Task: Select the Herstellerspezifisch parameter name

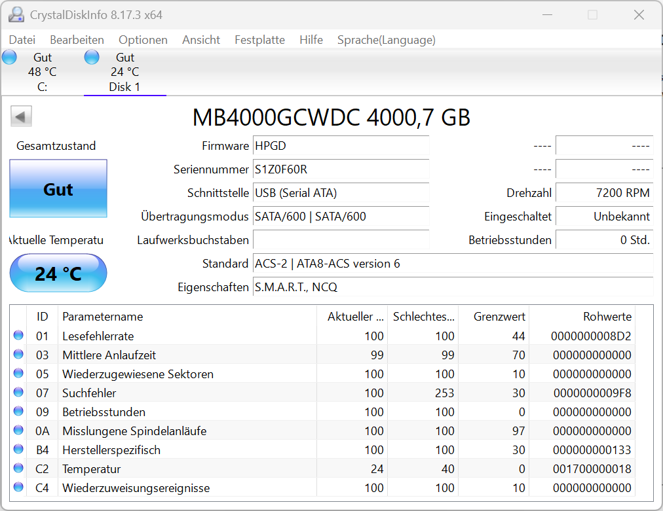Action: pyautogui.click(x=111, y=450)
